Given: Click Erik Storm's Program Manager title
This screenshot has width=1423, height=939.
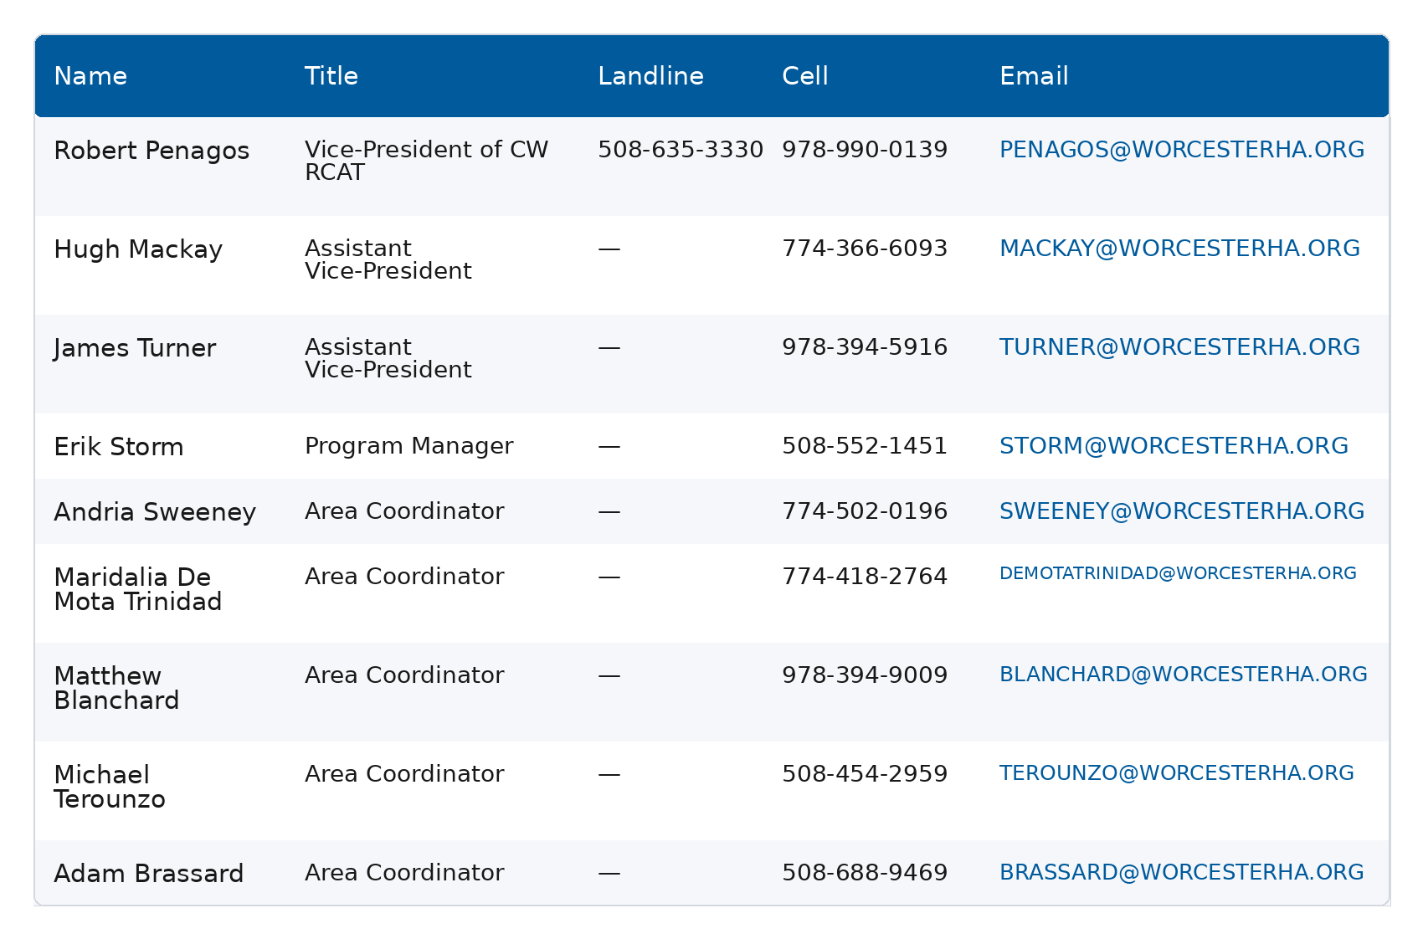Looking at the screenshot, I should pos(408,446).
